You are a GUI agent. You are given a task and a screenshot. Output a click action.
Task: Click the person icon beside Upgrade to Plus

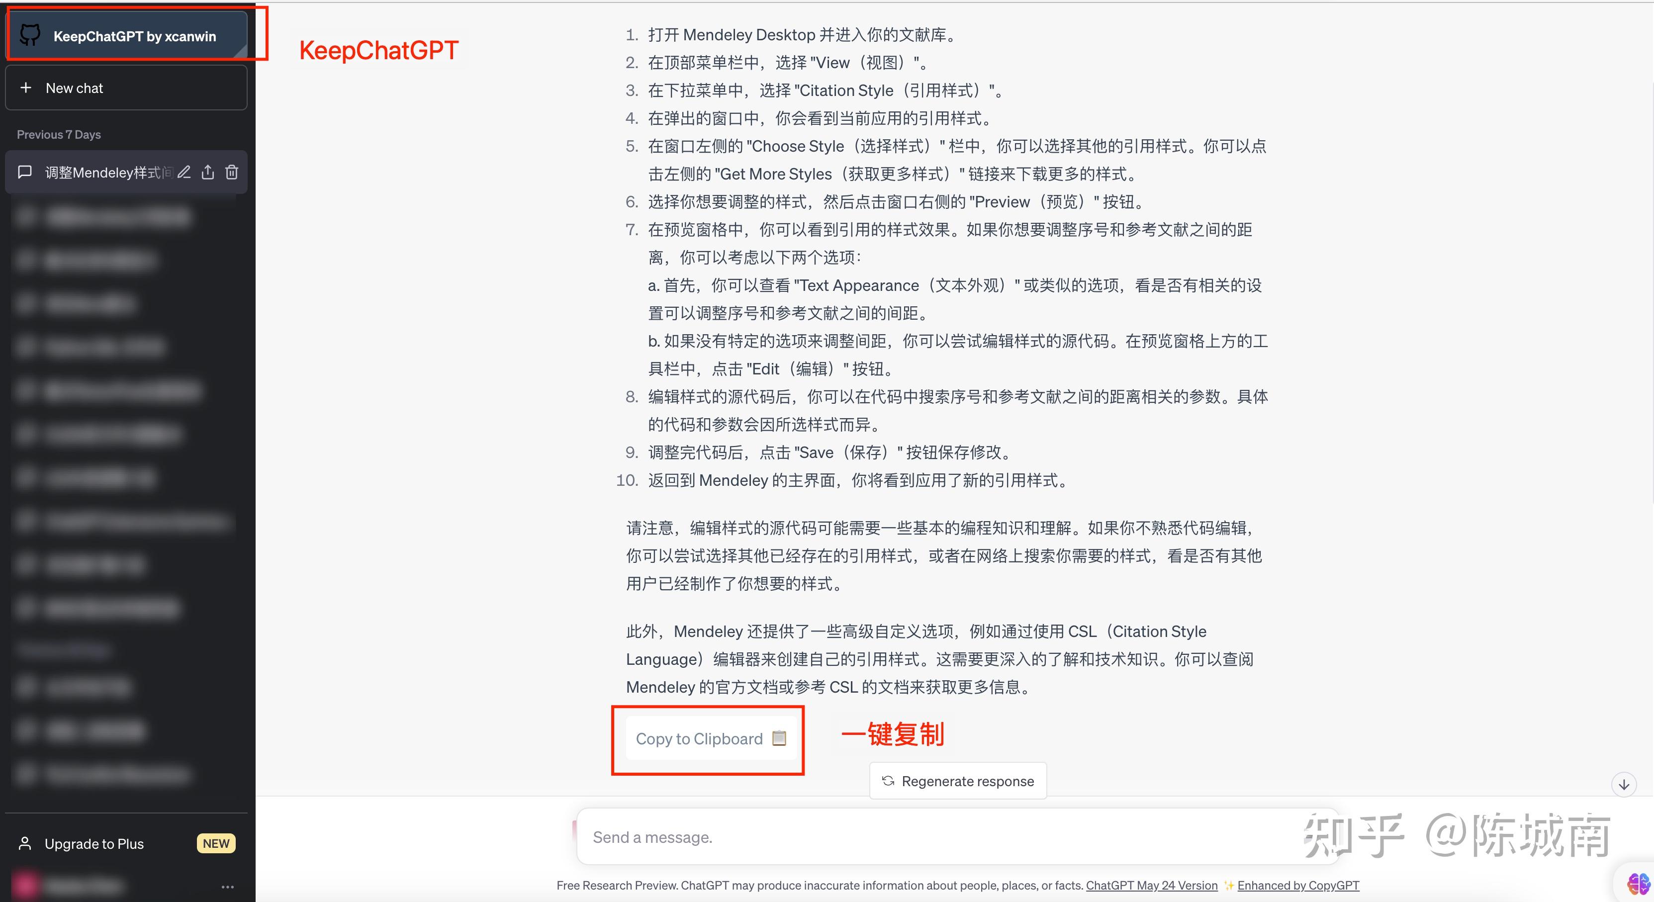(25, 844)
